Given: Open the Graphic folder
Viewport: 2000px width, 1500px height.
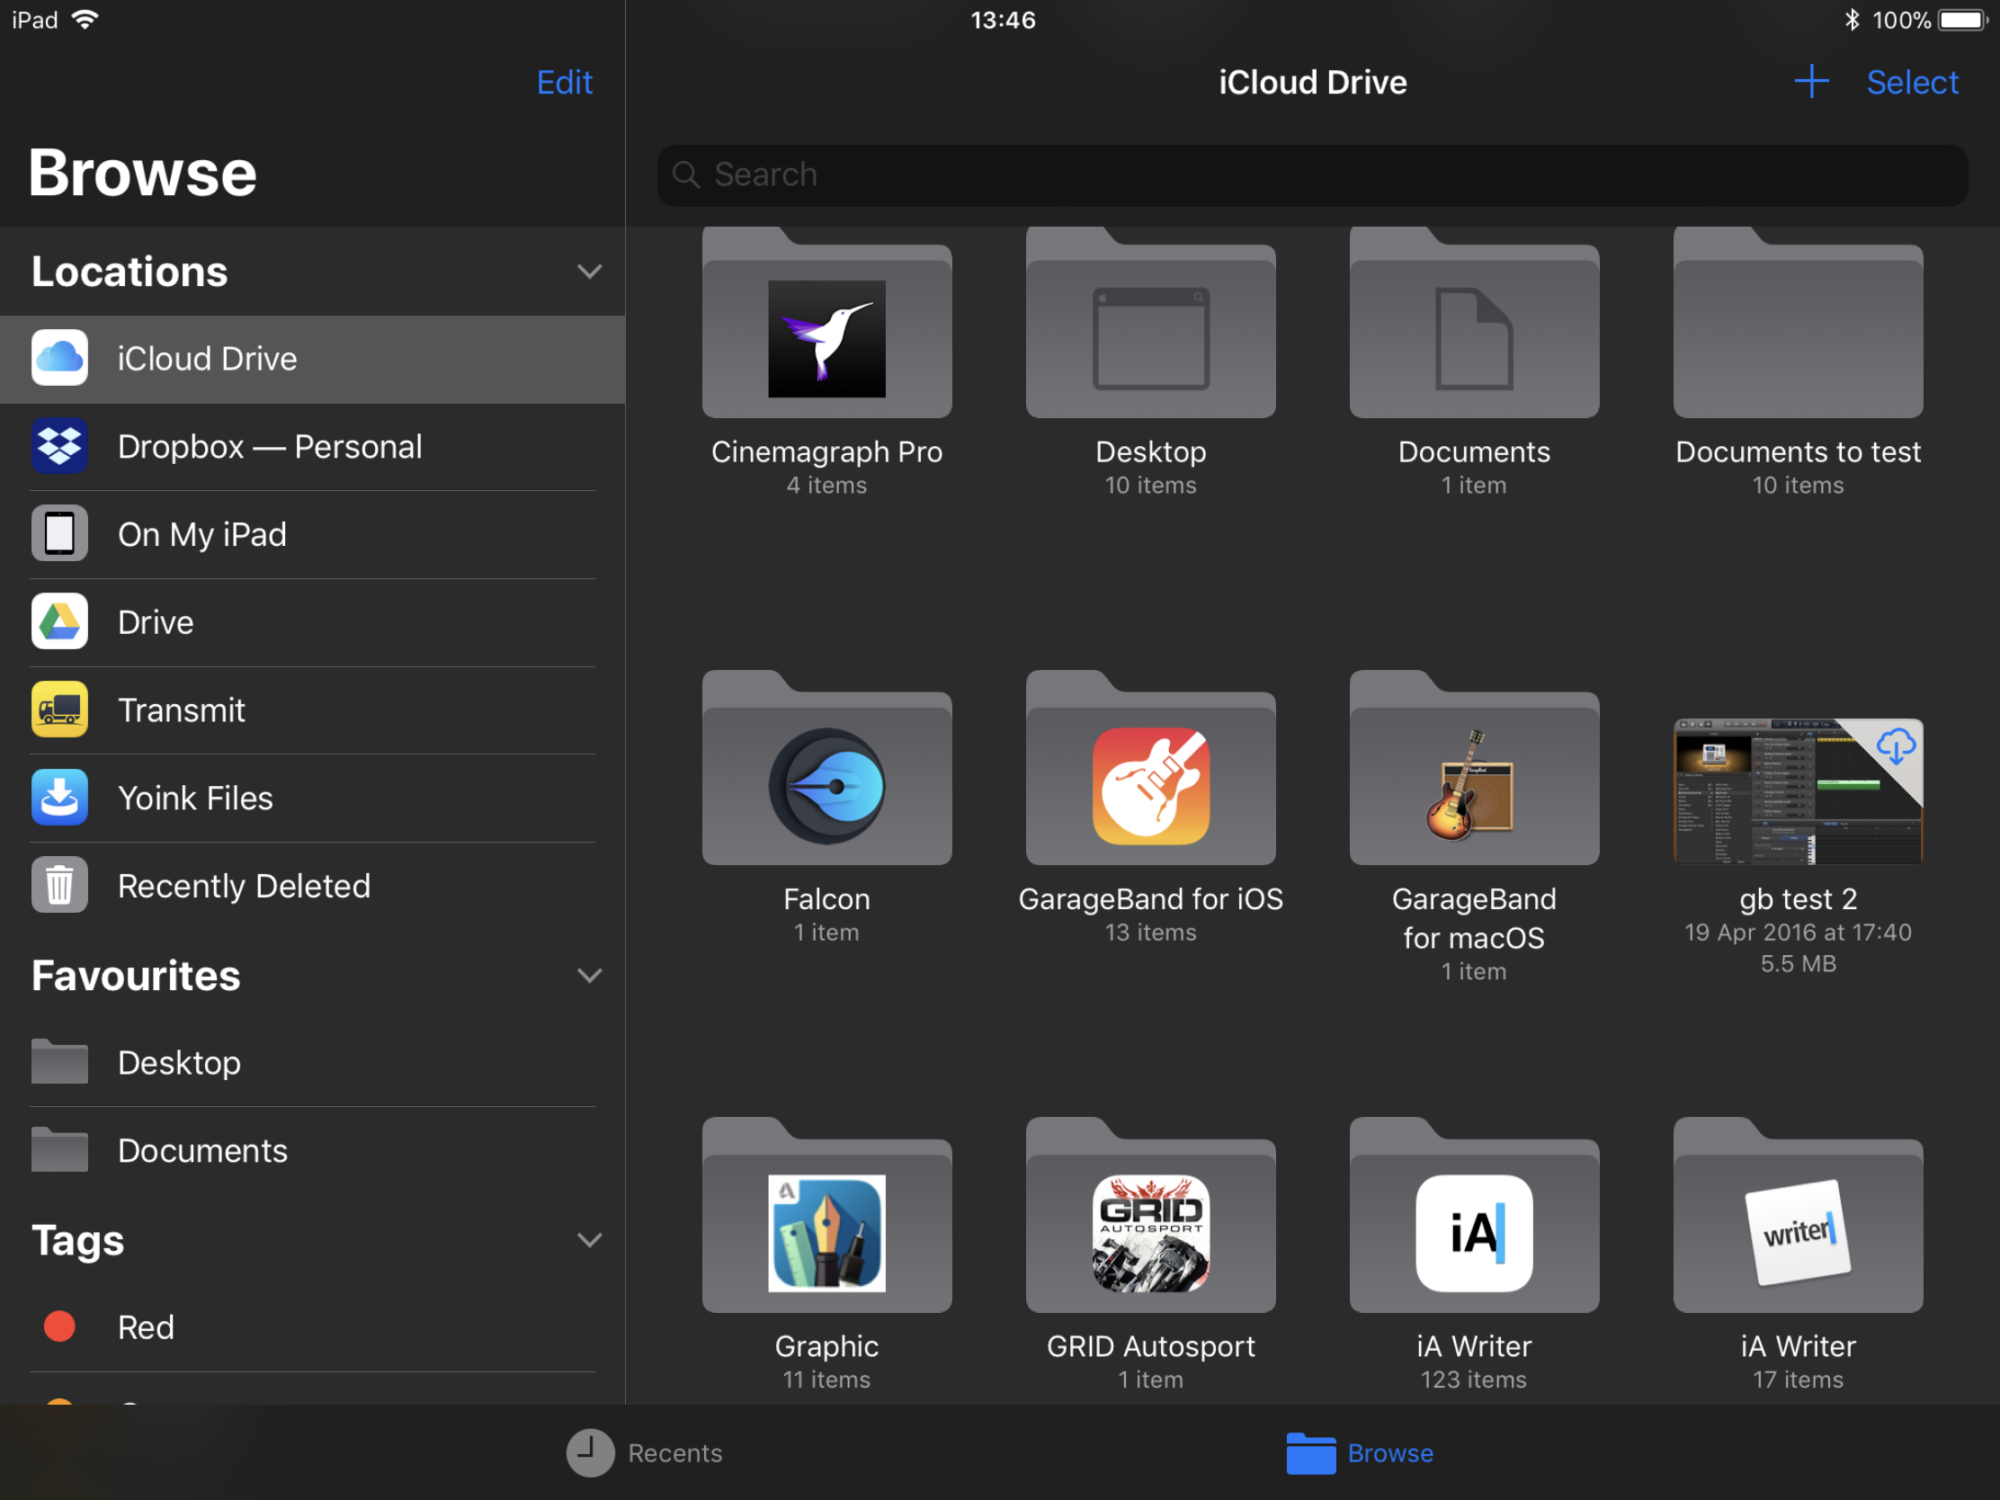Looking at the screenshot, I should coord(826,1216).
